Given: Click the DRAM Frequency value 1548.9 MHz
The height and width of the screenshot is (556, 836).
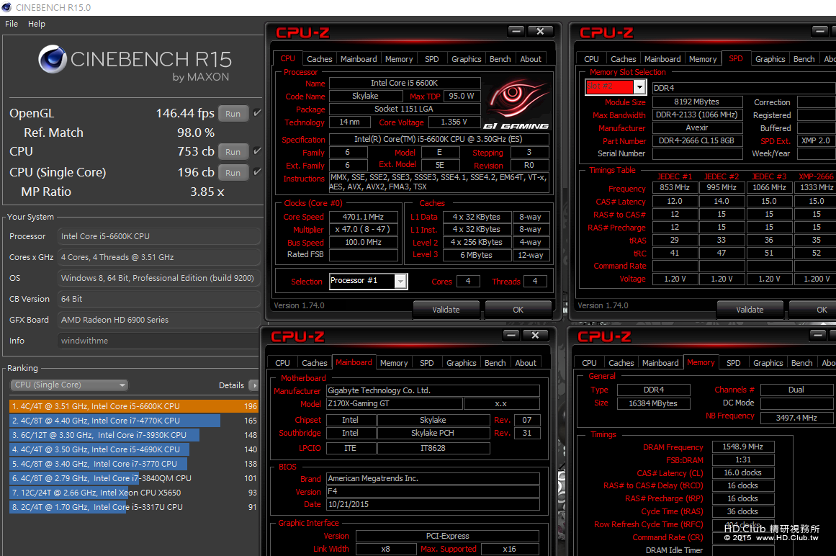Looking at the screenshot, I should [x=742, y=447].
